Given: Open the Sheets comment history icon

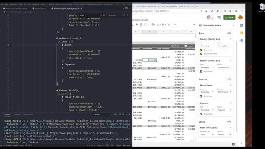Looking at the screenshot, I should point(219,17).
